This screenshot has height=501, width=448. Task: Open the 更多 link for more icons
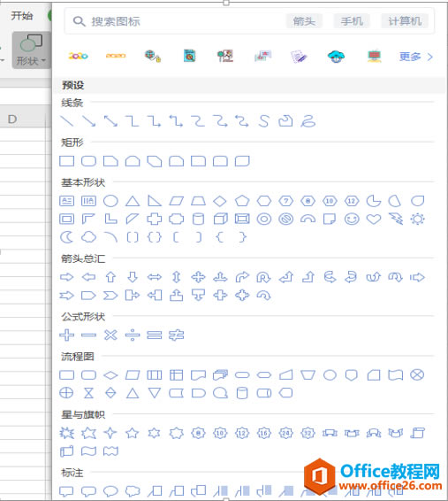(415, 57)
